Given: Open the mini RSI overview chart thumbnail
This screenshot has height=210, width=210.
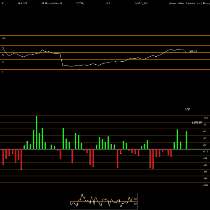Looking at the screenshot, I should point(104,201).
